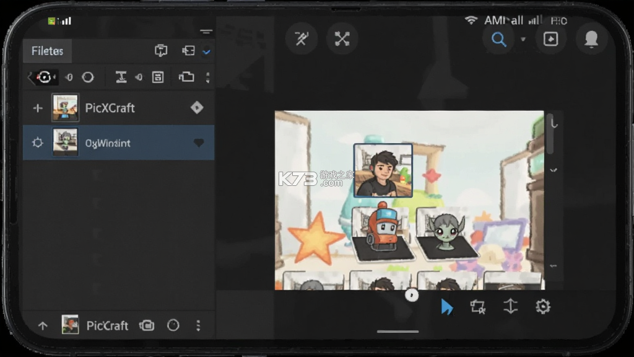Click the screen icon beside Filetes

pos(161,51)
